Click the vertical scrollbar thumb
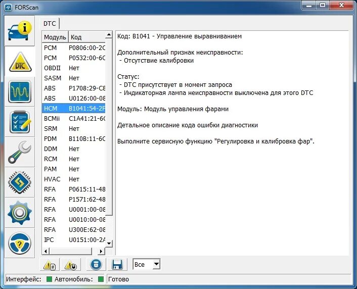This screenshot has height=289, width=357. (109, 127)
